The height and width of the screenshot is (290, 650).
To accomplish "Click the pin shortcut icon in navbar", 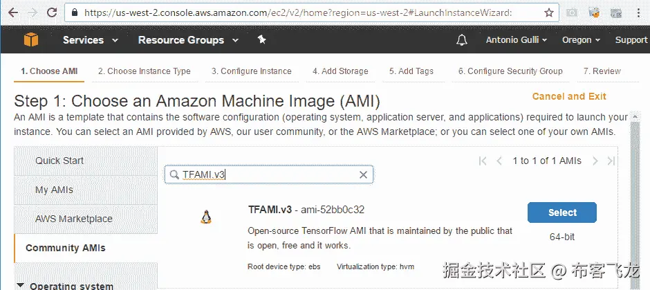I will click(x=261, y=40).
